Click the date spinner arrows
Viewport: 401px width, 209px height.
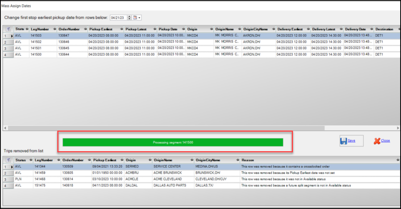129,18
